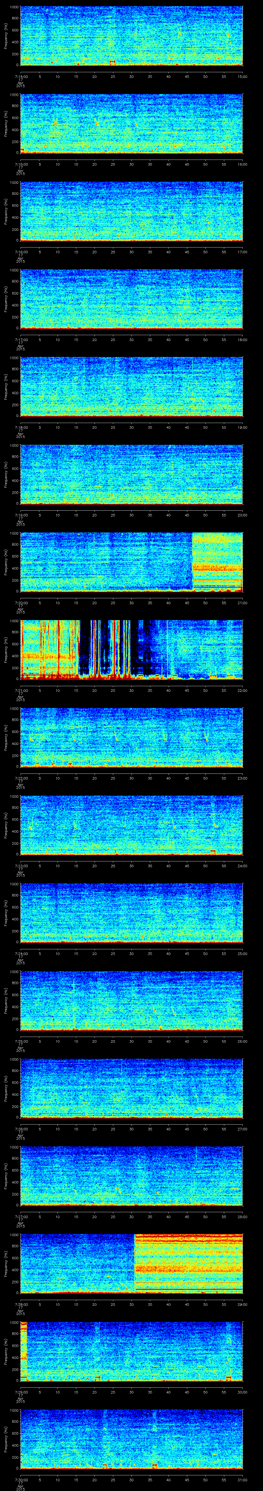Image resolution: width=263 pixels, height=1491 pixels.
Task: Click the spectrogram beginning at 7:26:00
Action: click(131, 1088)
